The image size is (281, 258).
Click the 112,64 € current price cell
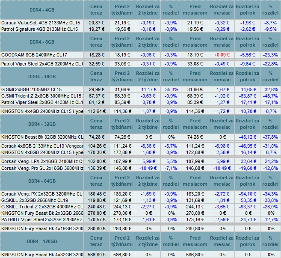pyautogui.click(x=96, y=111)
